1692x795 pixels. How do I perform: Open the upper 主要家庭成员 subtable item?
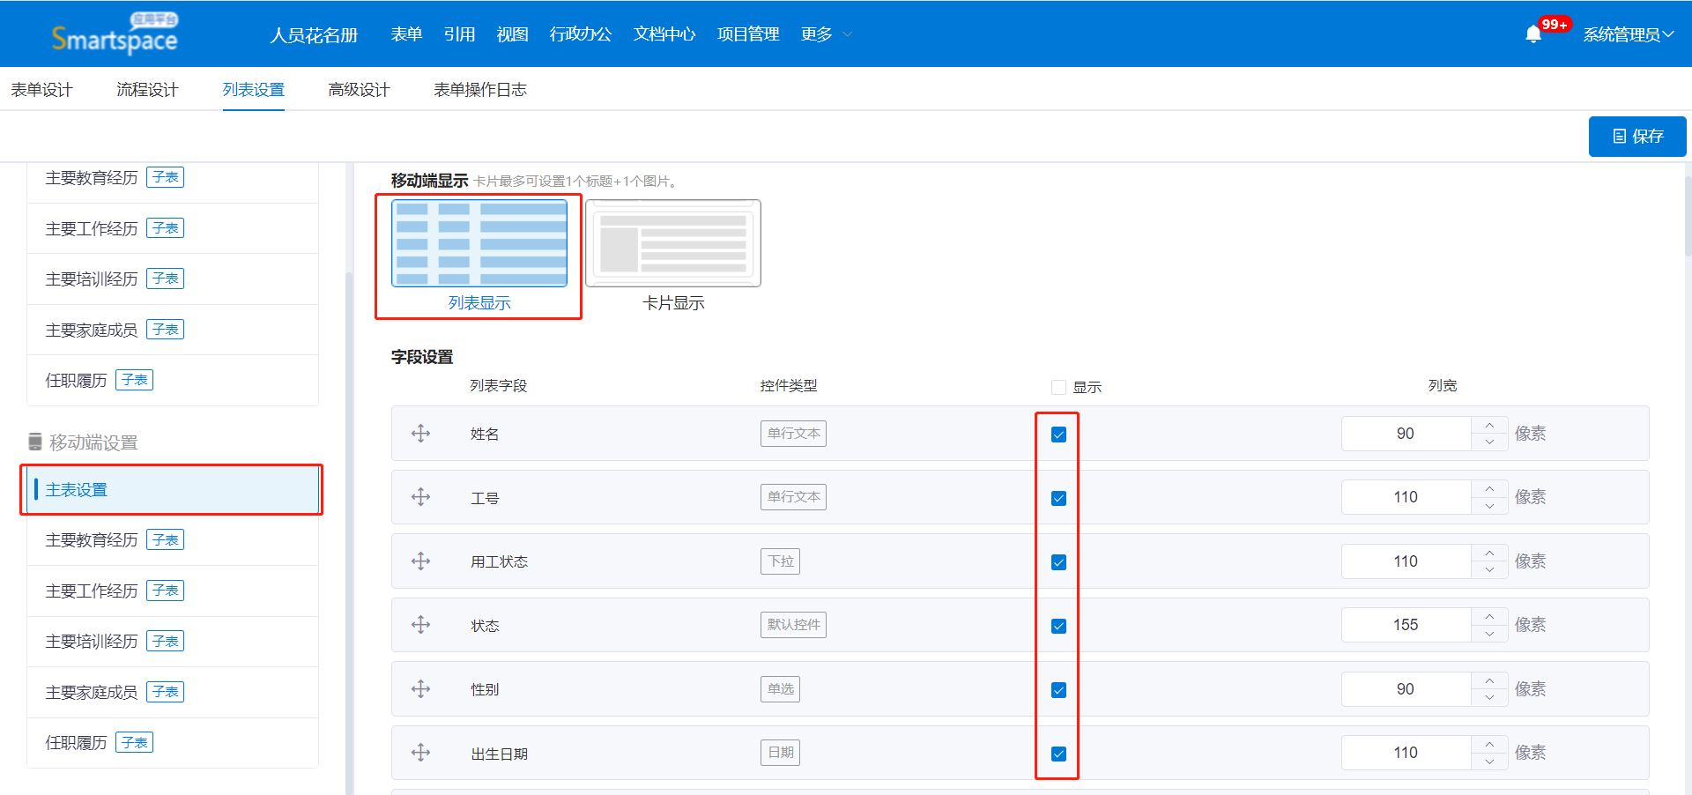(x=172, y=330)
